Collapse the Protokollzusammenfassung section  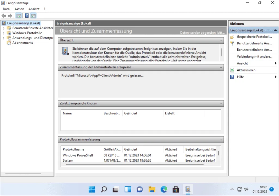(221, 140)
